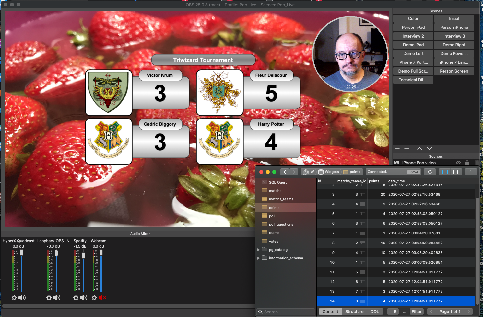Switch to the Color scene
This screenshot has width=483, height=317.
coord(413,19)
